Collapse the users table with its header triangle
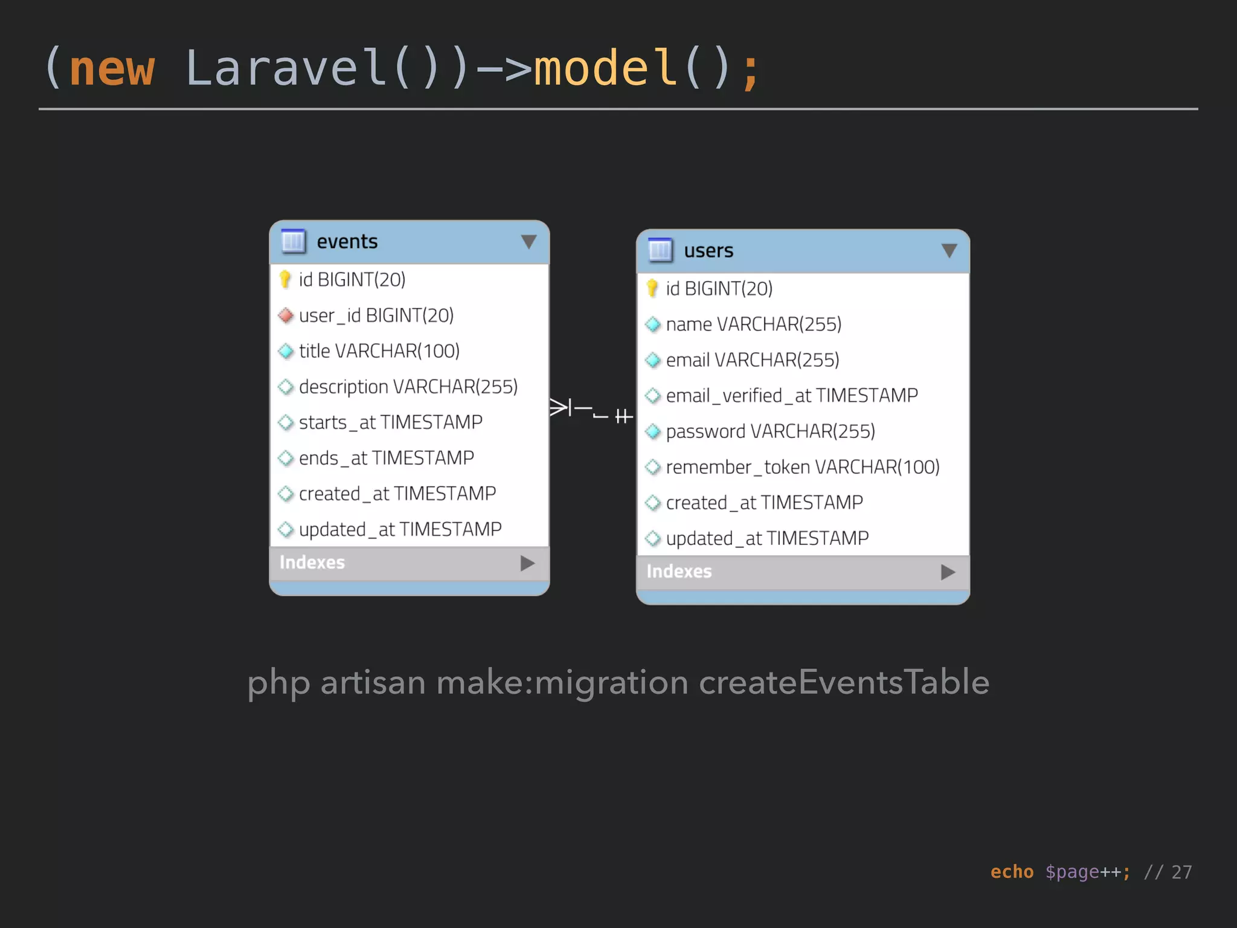Image resolution: width=1237 pixels, height=928 pixels. click(949, 251)
